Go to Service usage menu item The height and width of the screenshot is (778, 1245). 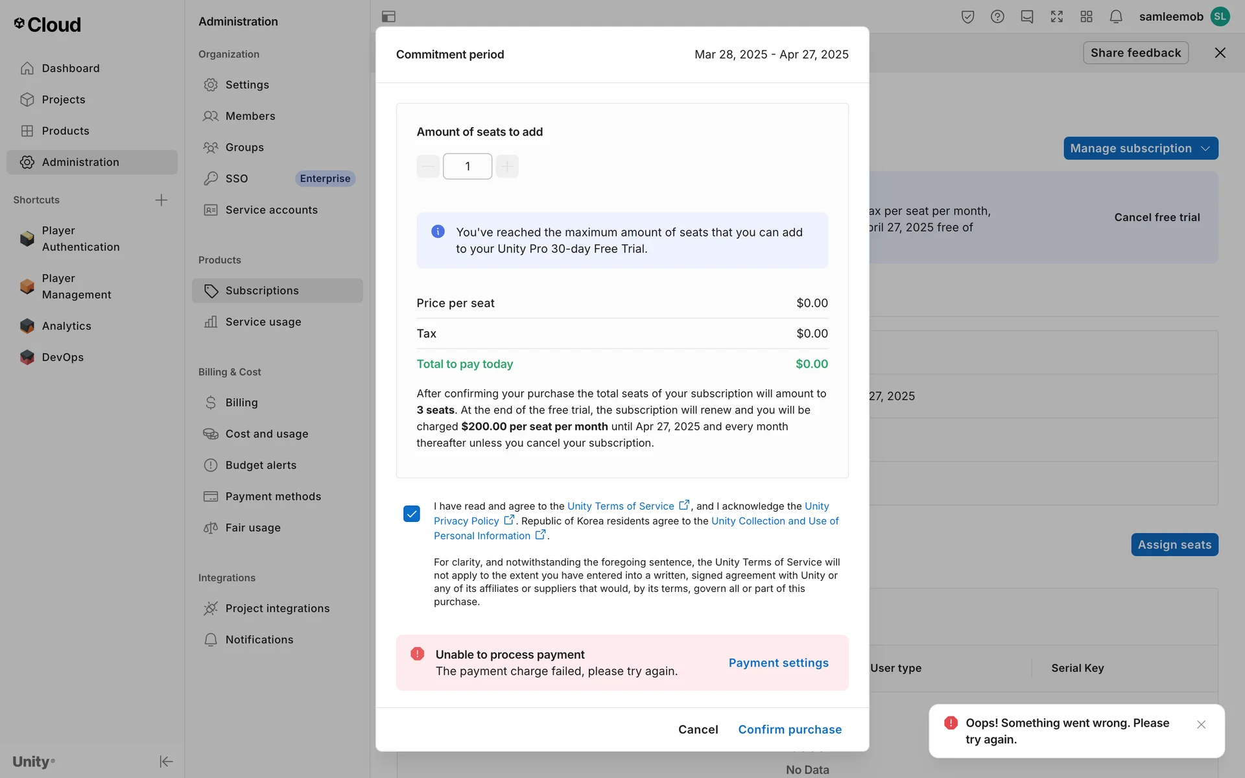[263, 322]
